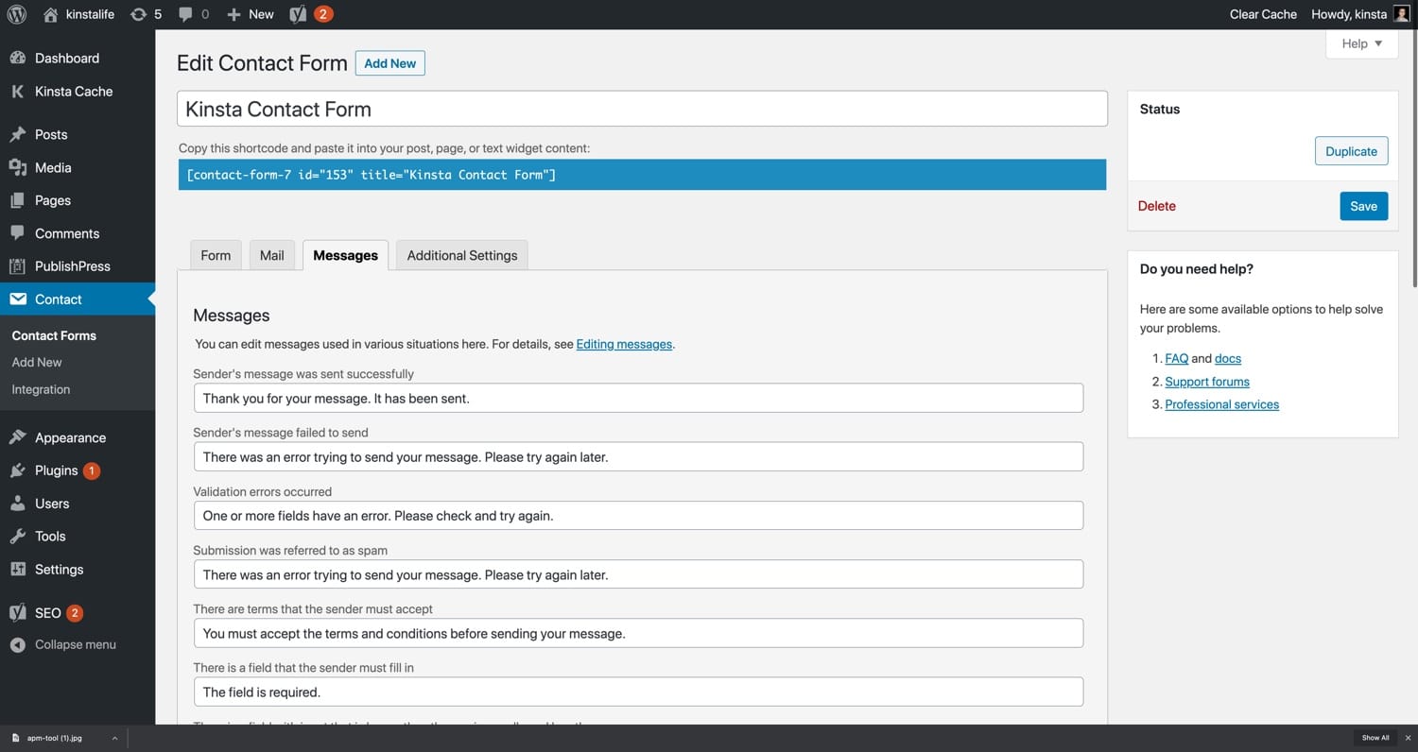The image size is (1418, 752).
Task: Open the Help dropdown
Action: click(x=1359, y=43)
